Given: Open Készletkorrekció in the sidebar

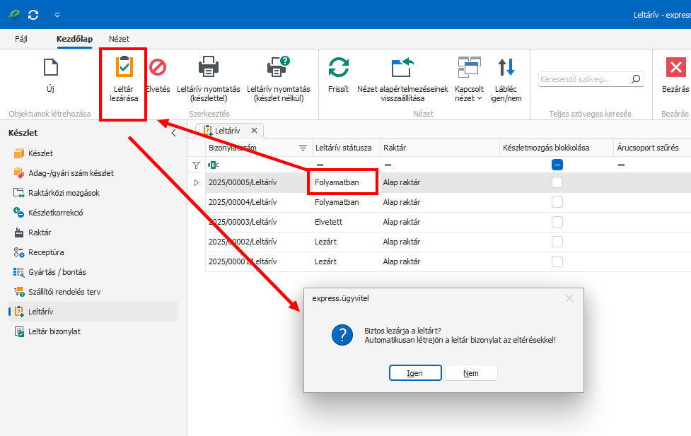Looking at the screenshot, I should click(x=55, y=213).
